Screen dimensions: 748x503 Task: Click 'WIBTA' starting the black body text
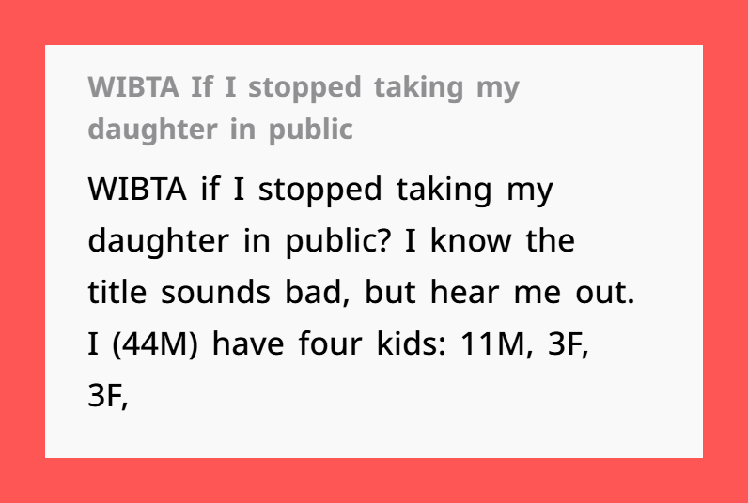pyautogui.click(x=137, y=190)
